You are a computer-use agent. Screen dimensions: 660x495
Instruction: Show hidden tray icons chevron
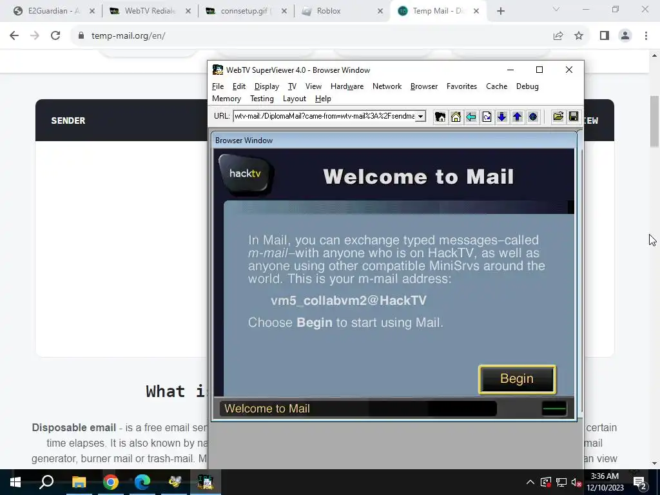530,482
